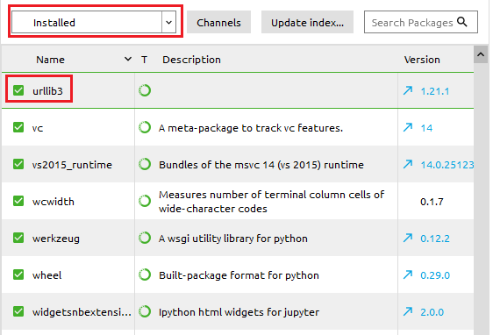Click the upgrade arrow for vc
Screen dimensions: 493x335
tap(408, 127)
